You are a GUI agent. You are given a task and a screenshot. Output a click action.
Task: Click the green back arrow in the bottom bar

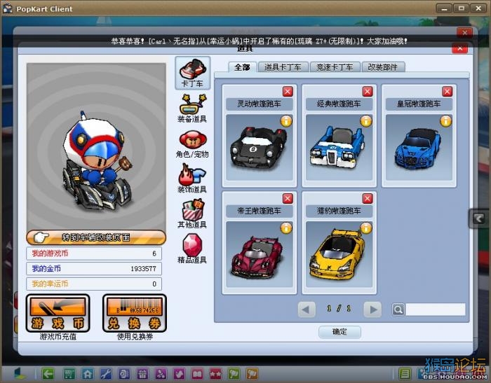click(48, 374)
